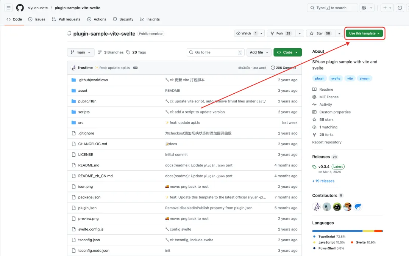Click the LICENSE file icon
409x256 pixels.
pos(73,155)
